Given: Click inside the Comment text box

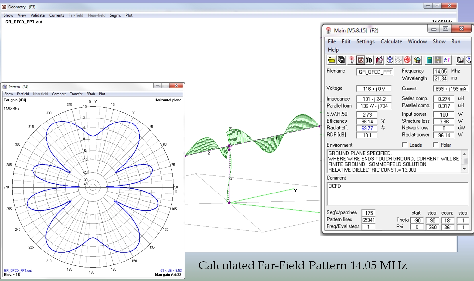Looking at the screenshot, I should (397, 194).
